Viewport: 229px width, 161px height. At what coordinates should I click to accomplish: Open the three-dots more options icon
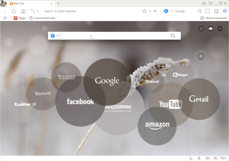pyautogui.click(x=220, y=29)
